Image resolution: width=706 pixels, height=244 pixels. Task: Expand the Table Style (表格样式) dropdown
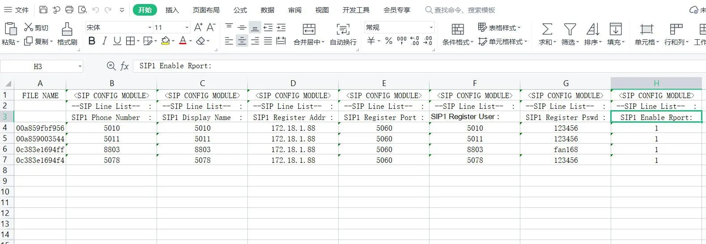pyautogui.click(x=519, y=28)
